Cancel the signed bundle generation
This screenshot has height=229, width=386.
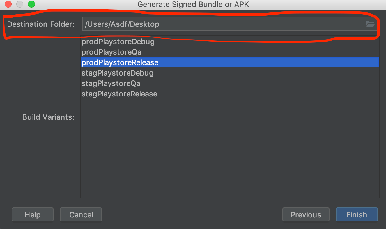coord(81,214)
